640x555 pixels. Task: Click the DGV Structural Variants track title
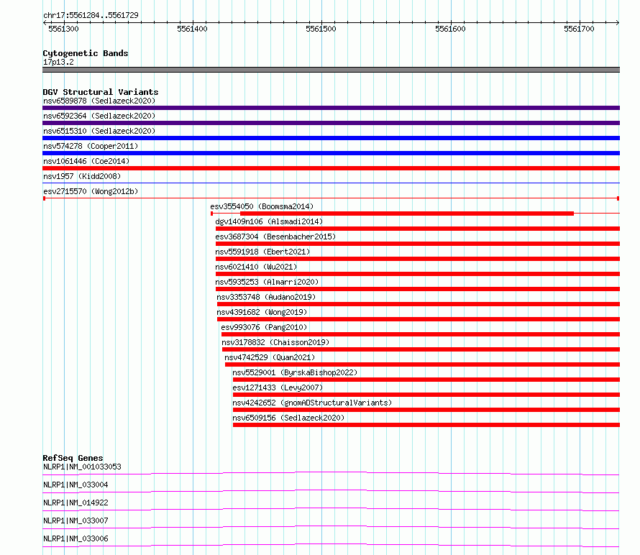click(101, 92)
